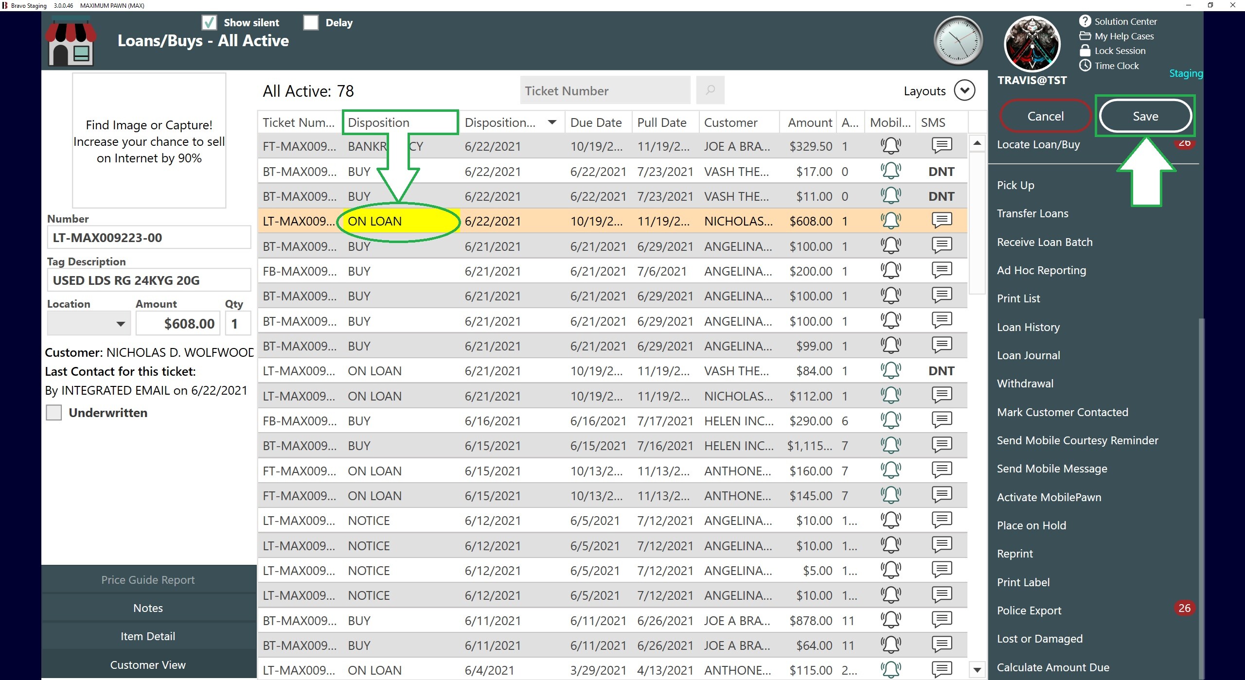Check the Underwritten checkbox

coord(53,413)
